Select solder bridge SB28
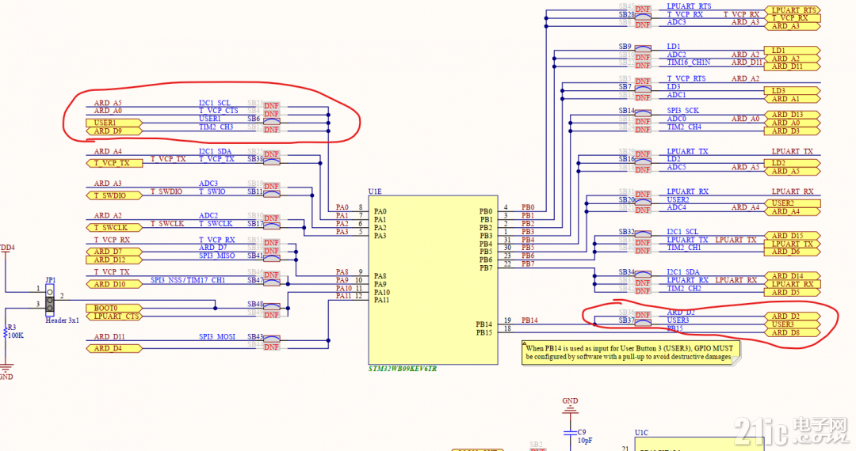The width and height of the screenshot is (856, 451). [x=643, y=17]
